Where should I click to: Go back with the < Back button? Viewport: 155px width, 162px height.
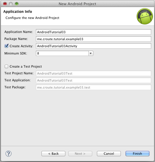click(53, 154)
